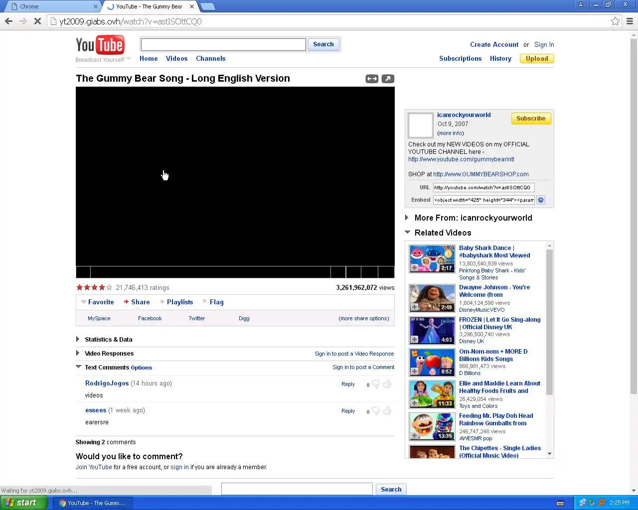Click the video URL text field
The image size is (638, 510).
tap(483, 187)
